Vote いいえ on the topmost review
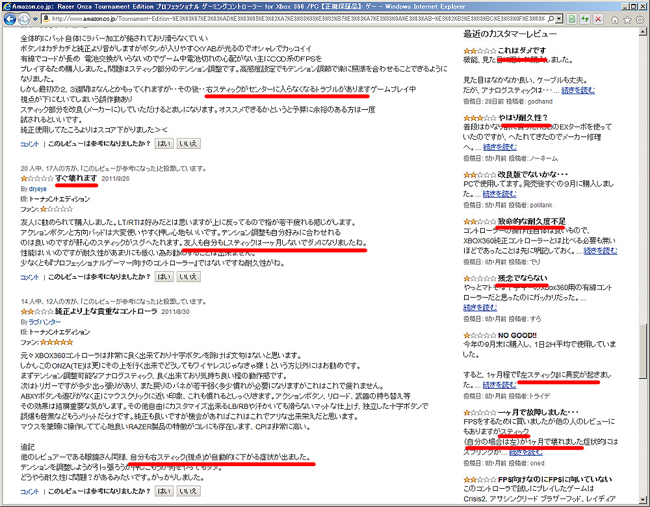 coord(188,144)
